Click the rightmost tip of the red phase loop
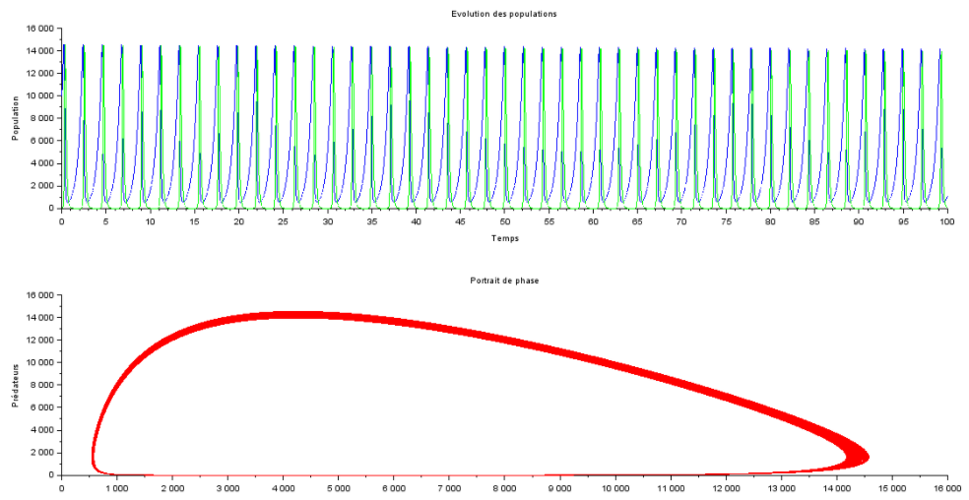 [865, 455]
